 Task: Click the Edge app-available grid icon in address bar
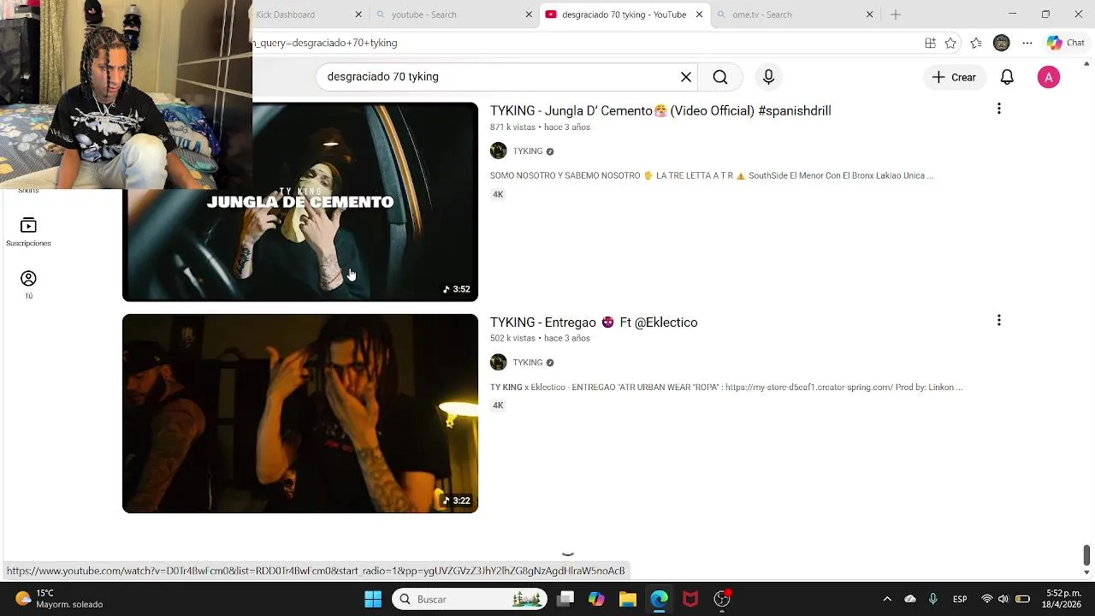930,43
